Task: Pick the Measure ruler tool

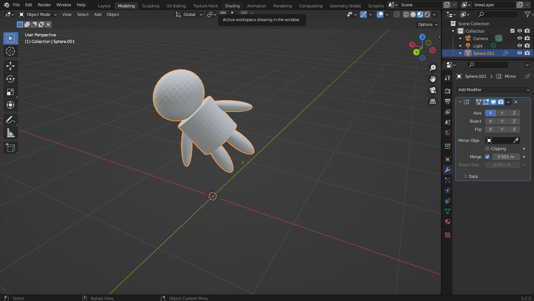Action: 10,133
